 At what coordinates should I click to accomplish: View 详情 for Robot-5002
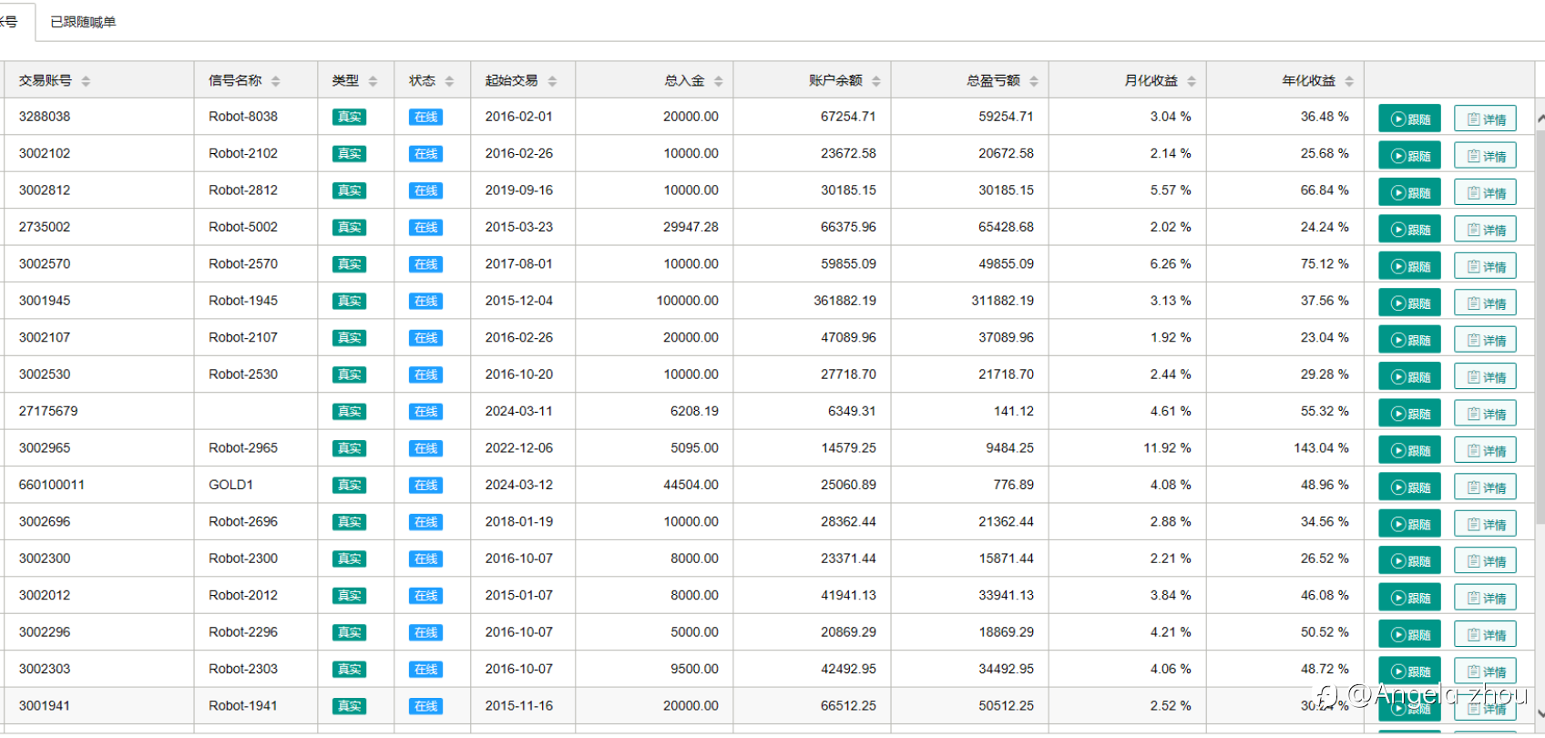(1485, 230)
